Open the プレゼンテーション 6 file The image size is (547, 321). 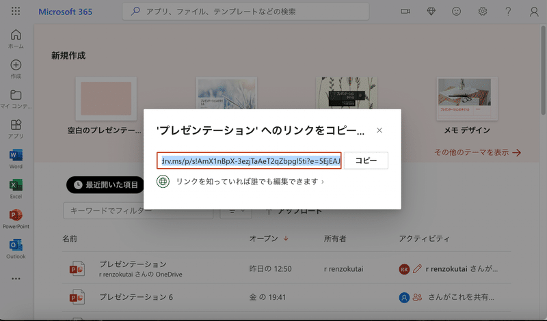[x=136, y=297]
